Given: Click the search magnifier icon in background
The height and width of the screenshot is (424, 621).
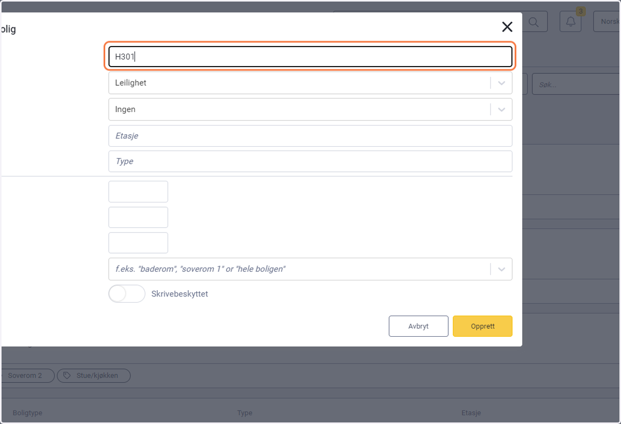Looking at the screenshot, I should 534,22.
